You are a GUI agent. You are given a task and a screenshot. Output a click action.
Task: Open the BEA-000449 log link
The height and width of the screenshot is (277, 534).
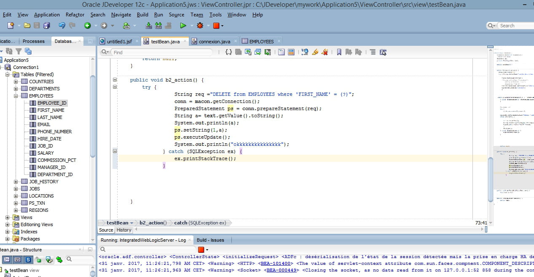(x=282, y=270)
